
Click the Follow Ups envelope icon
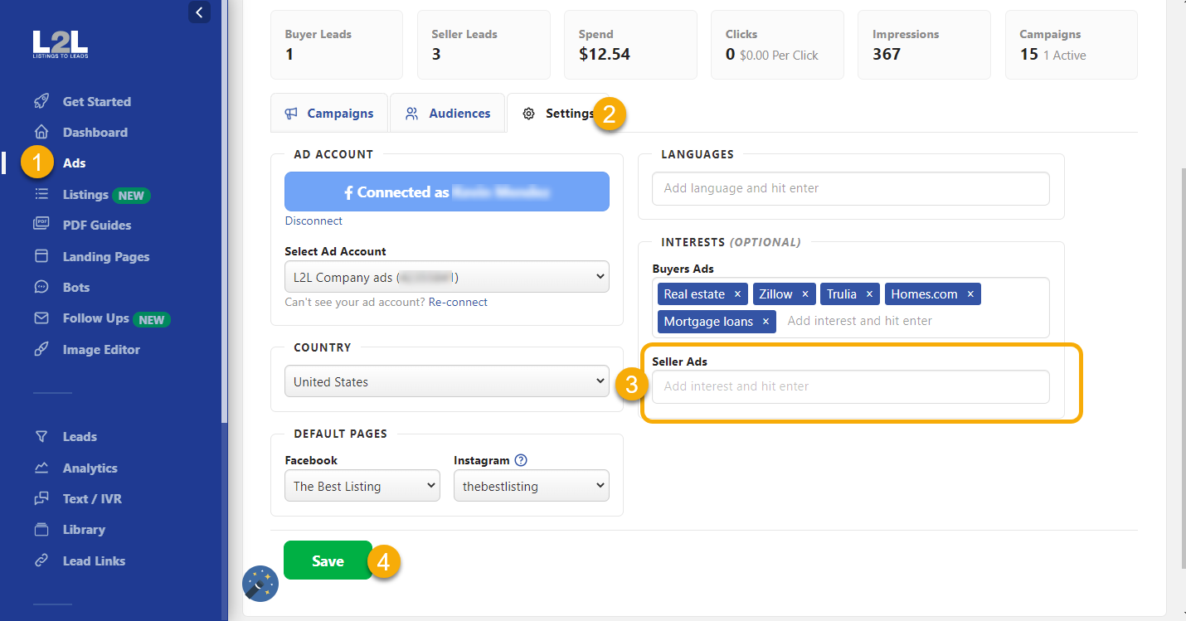pyautogui.click(x=41, y=318)
